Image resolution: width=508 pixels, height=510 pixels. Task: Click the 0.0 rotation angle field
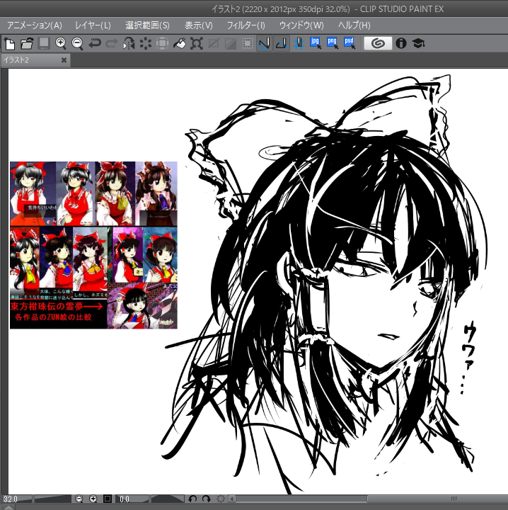(132, 499)
